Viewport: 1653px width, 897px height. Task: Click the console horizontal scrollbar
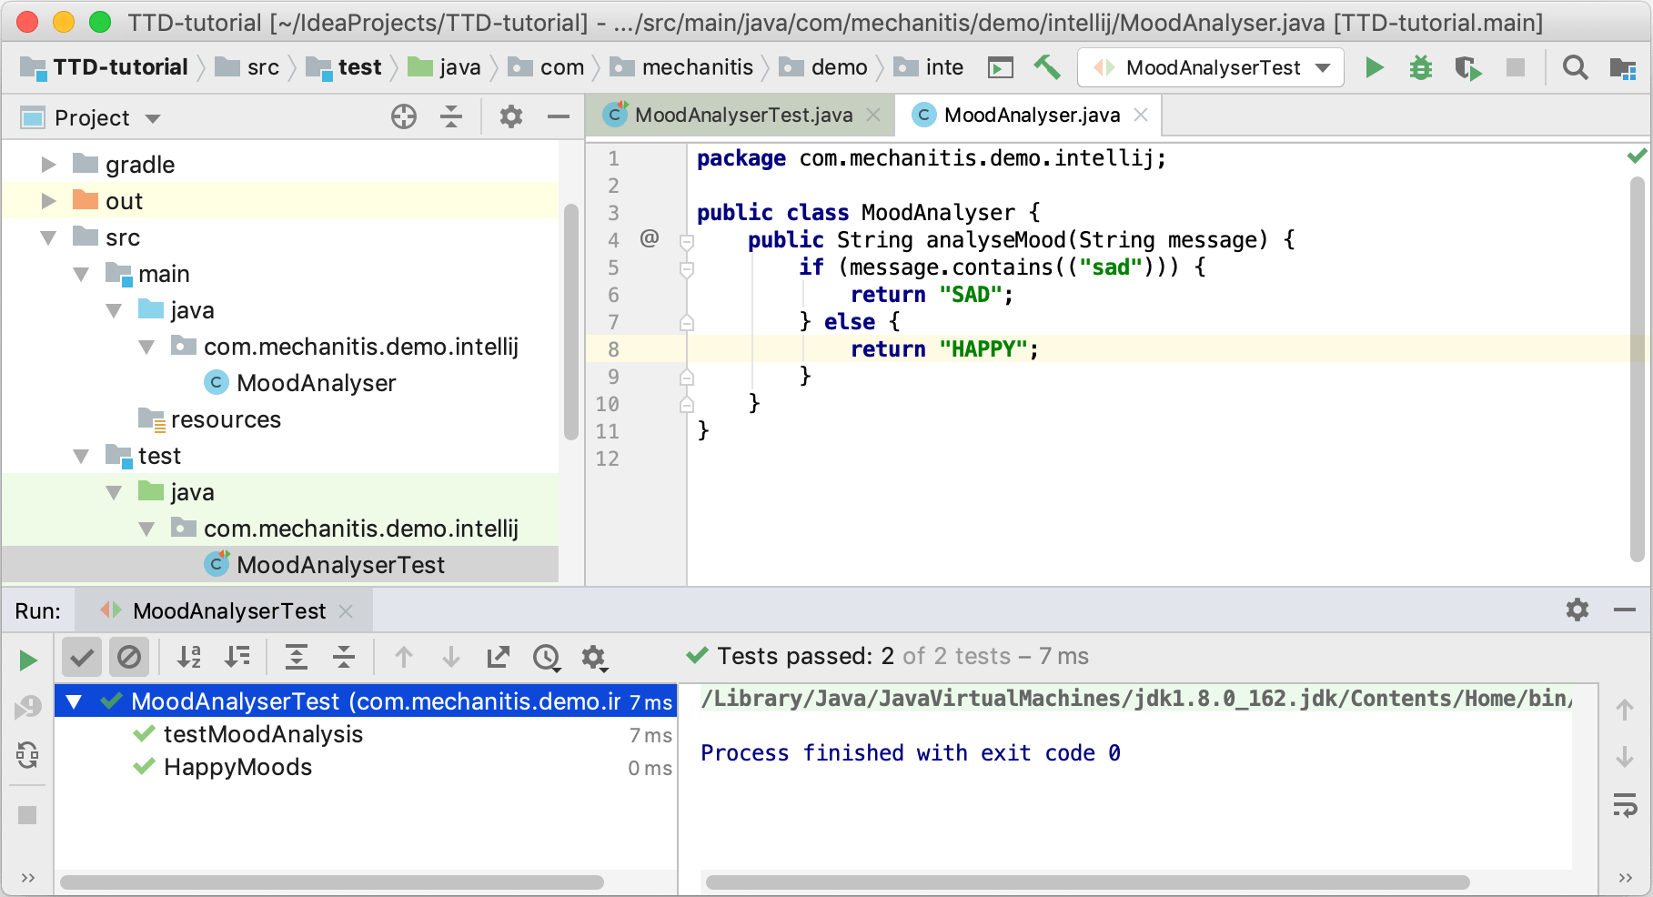coord(1087,882)
